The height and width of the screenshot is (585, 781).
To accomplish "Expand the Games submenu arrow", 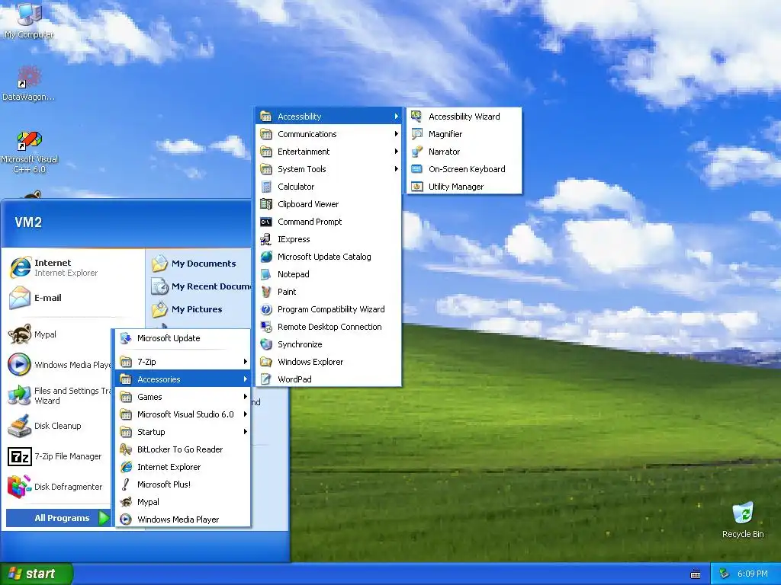I will coord(245,396).
